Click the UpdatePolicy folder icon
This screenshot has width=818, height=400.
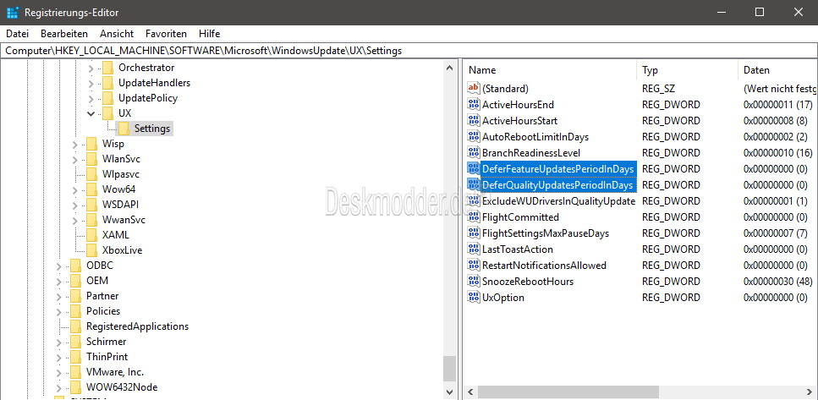coord(107,98)
